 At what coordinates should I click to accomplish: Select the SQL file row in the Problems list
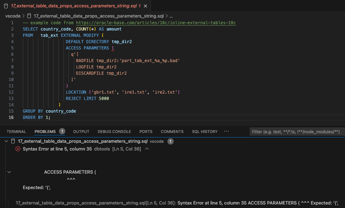pos(173,141)
